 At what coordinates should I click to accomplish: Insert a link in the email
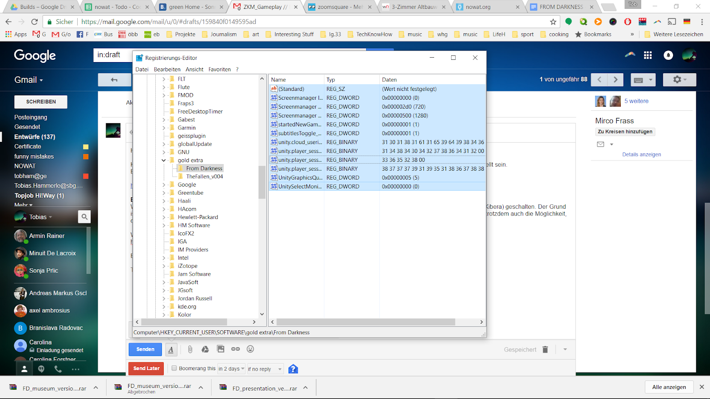[x=236, y=349]
